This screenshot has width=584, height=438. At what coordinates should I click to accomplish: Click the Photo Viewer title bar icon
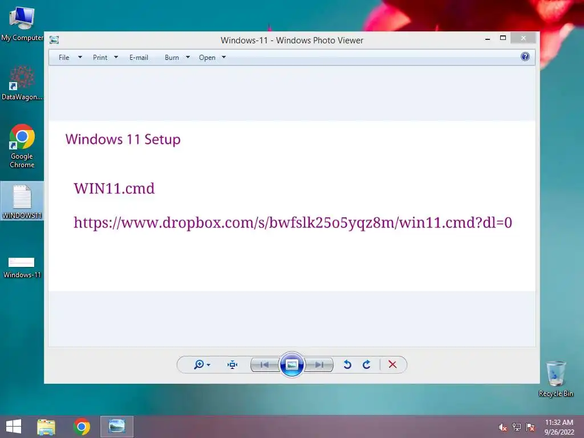point(54,40)
